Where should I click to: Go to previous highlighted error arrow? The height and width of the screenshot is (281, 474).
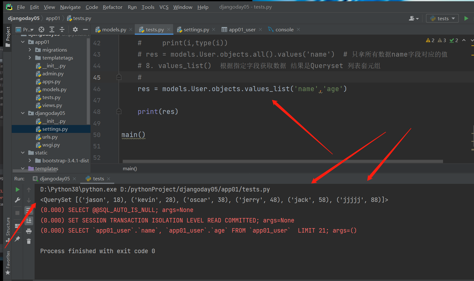tap(464, 40)
